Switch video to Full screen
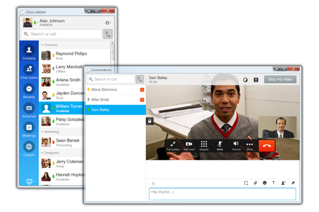This screenshot has width=319, height=212. pyautogui.click(x=173, y=145)
